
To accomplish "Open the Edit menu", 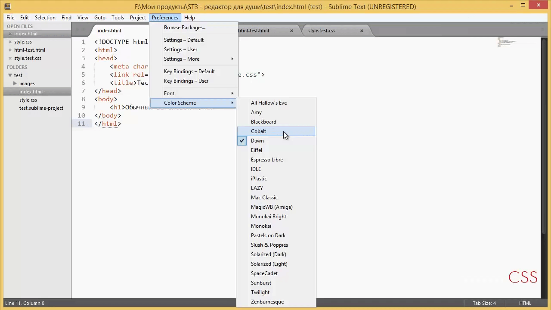I will pos(25,18).
